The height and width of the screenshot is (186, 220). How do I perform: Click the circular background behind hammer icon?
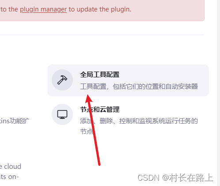pos(62,80)
